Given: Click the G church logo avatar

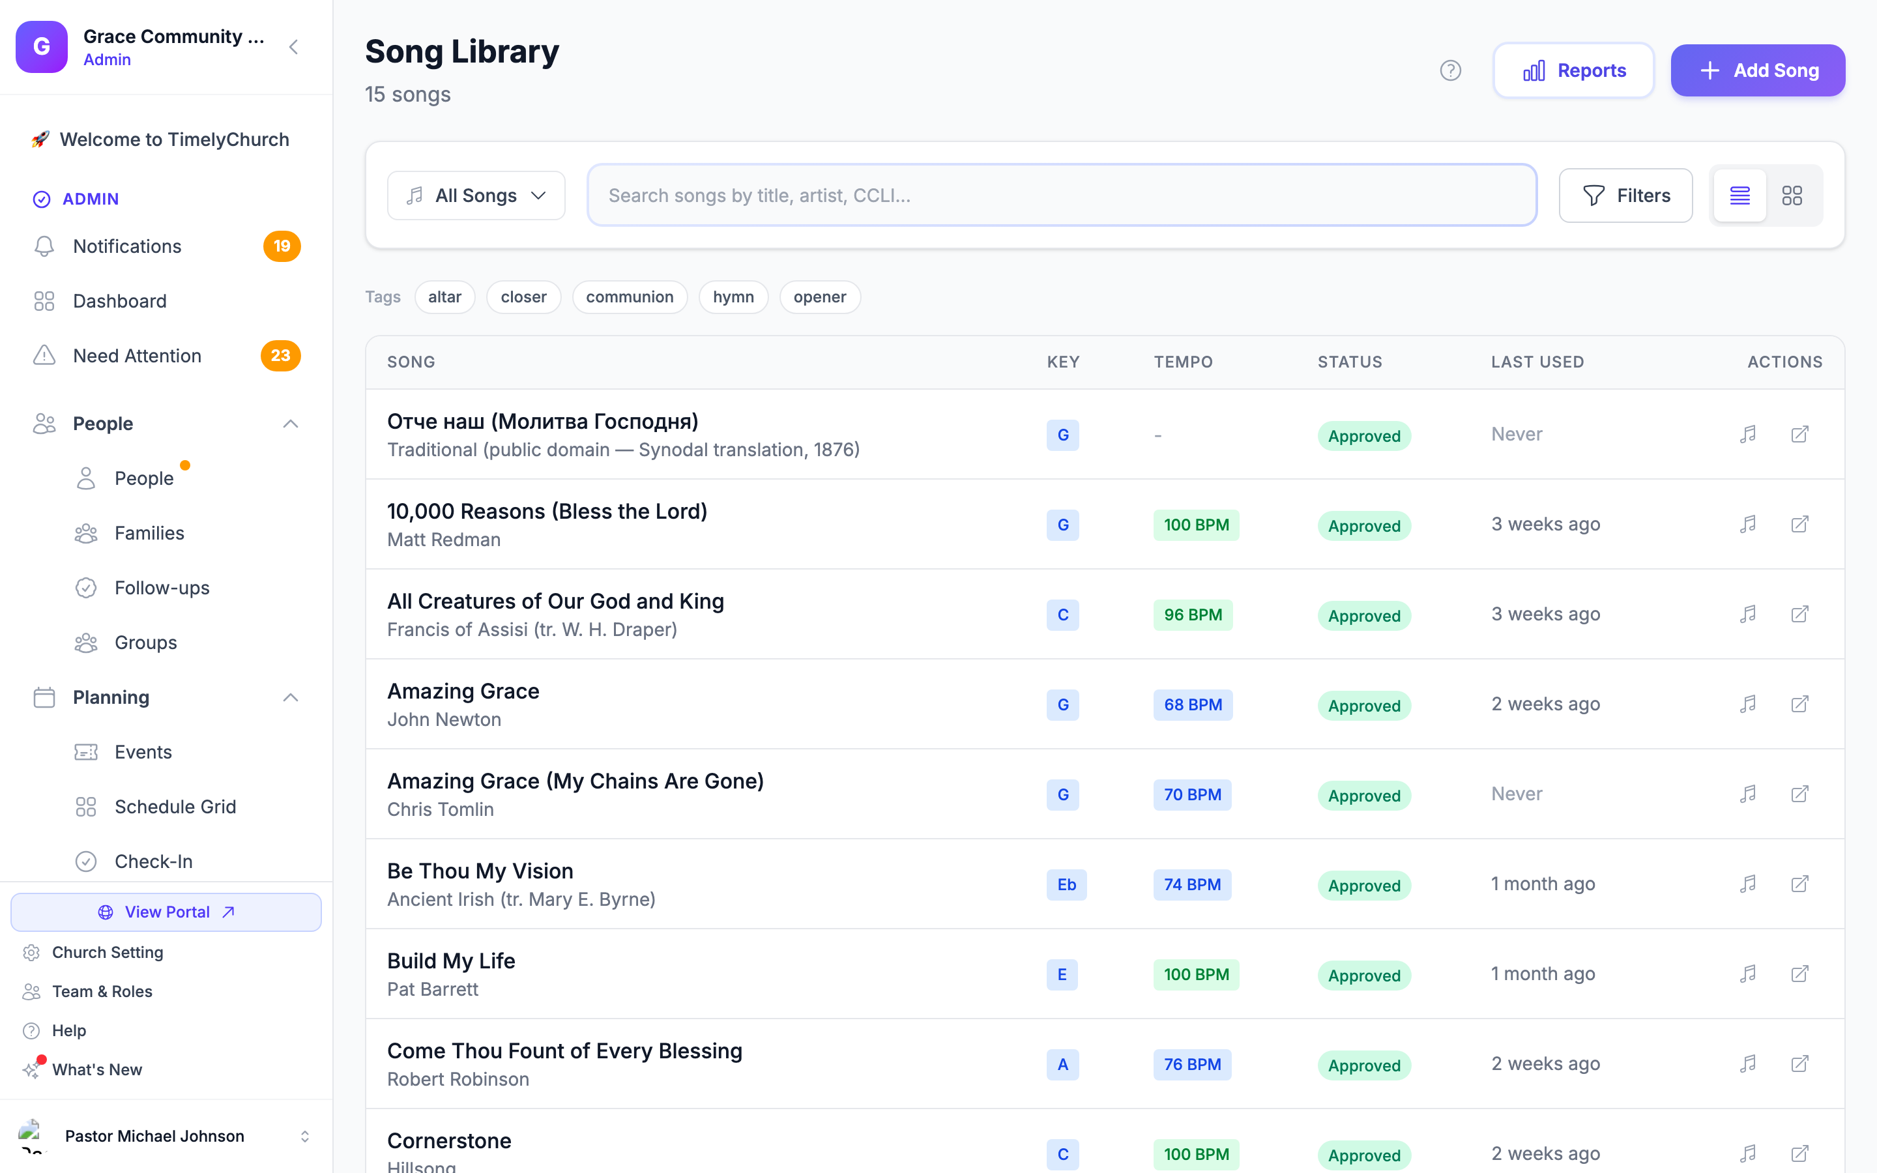Looking at the screenshot, I should click(x=42, y=46).
